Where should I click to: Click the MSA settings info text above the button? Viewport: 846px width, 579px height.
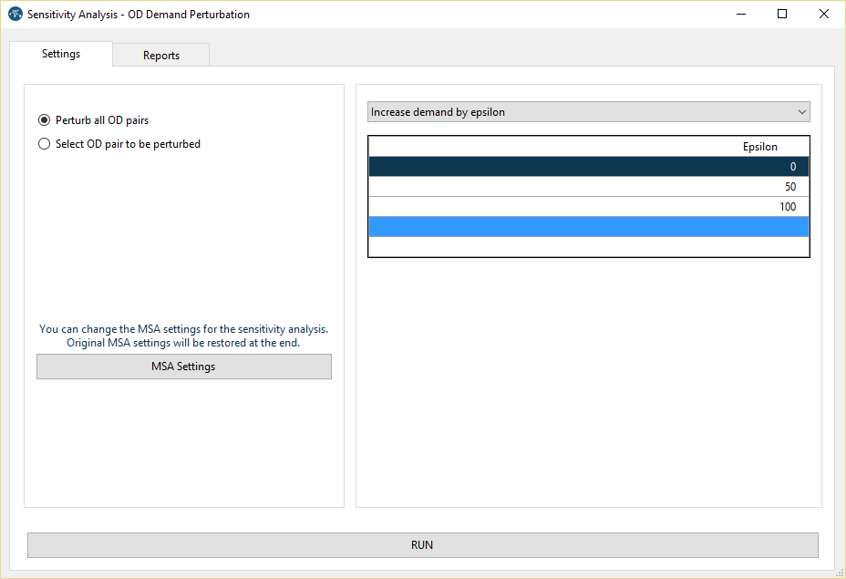click(x=183, y=336)
